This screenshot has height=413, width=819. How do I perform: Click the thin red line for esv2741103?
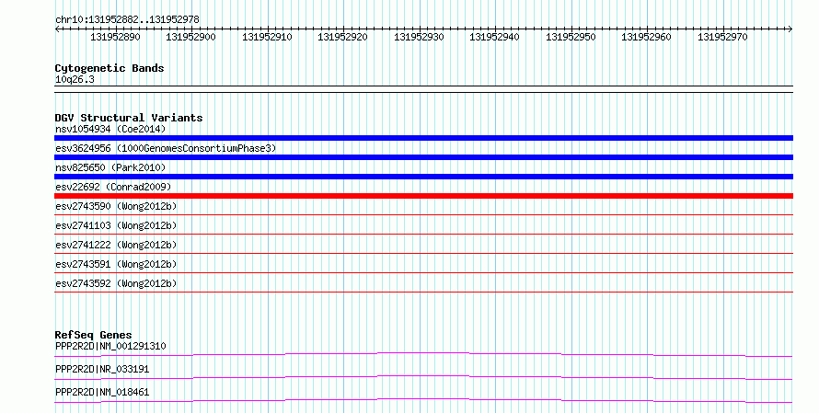[x=423, y=234]
